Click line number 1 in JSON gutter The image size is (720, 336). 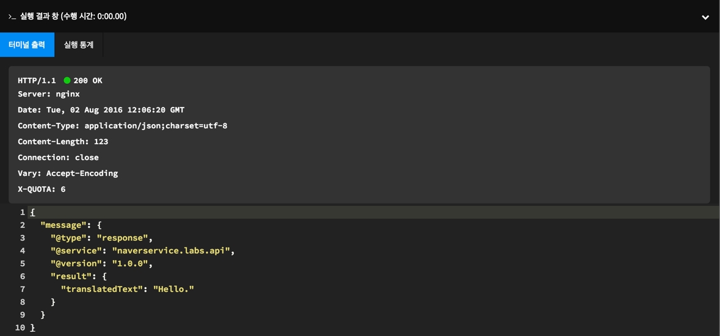click(23, 212)
